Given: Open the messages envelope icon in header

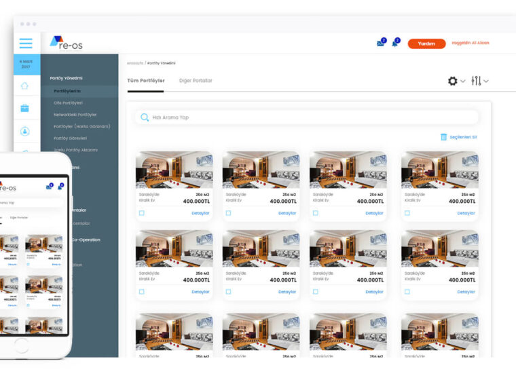Looking at the screenshot, I should [x=381, y=43].
